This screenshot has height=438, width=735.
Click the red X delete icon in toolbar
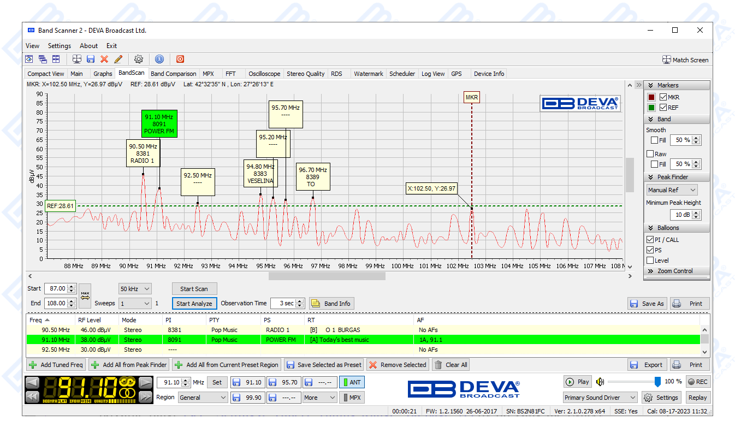point(104,59)
